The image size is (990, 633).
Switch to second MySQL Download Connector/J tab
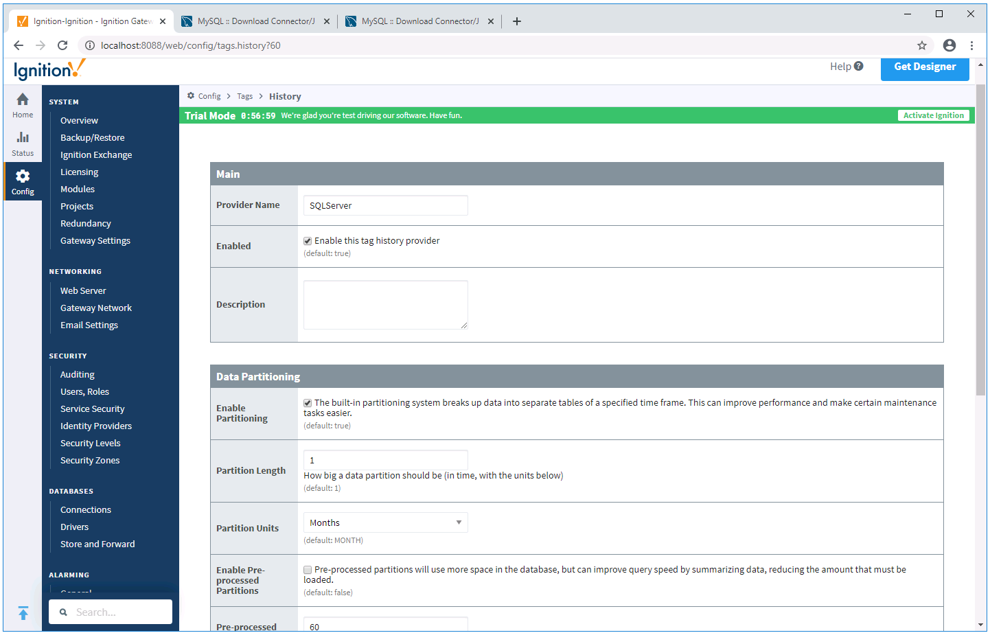[419, 21]
